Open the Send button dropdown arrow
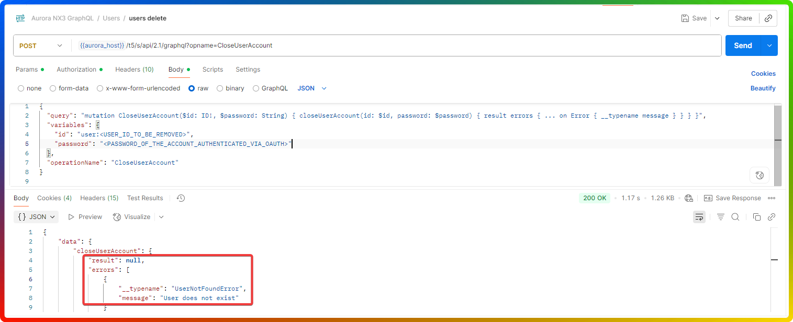Viewport: 793px width, 322px height. (x=769, y=45)
